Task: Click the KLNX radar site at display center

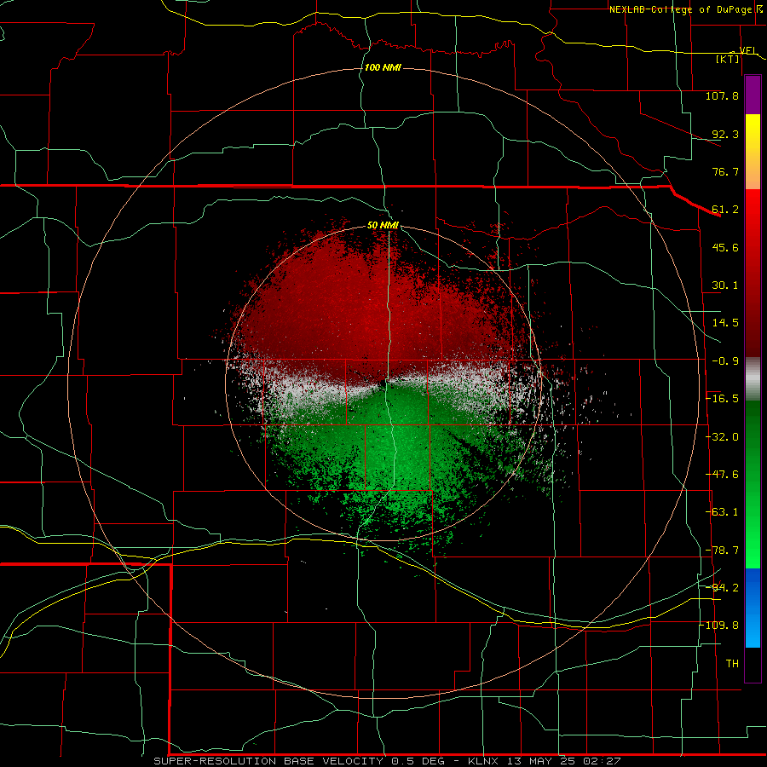Action: 383,383
